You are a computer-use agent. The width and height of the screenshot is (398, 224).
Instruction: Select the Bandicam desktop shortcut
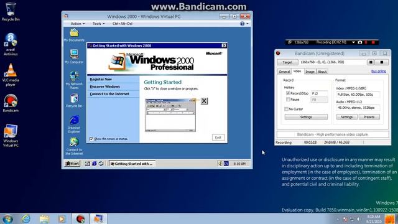click(11, 103)
